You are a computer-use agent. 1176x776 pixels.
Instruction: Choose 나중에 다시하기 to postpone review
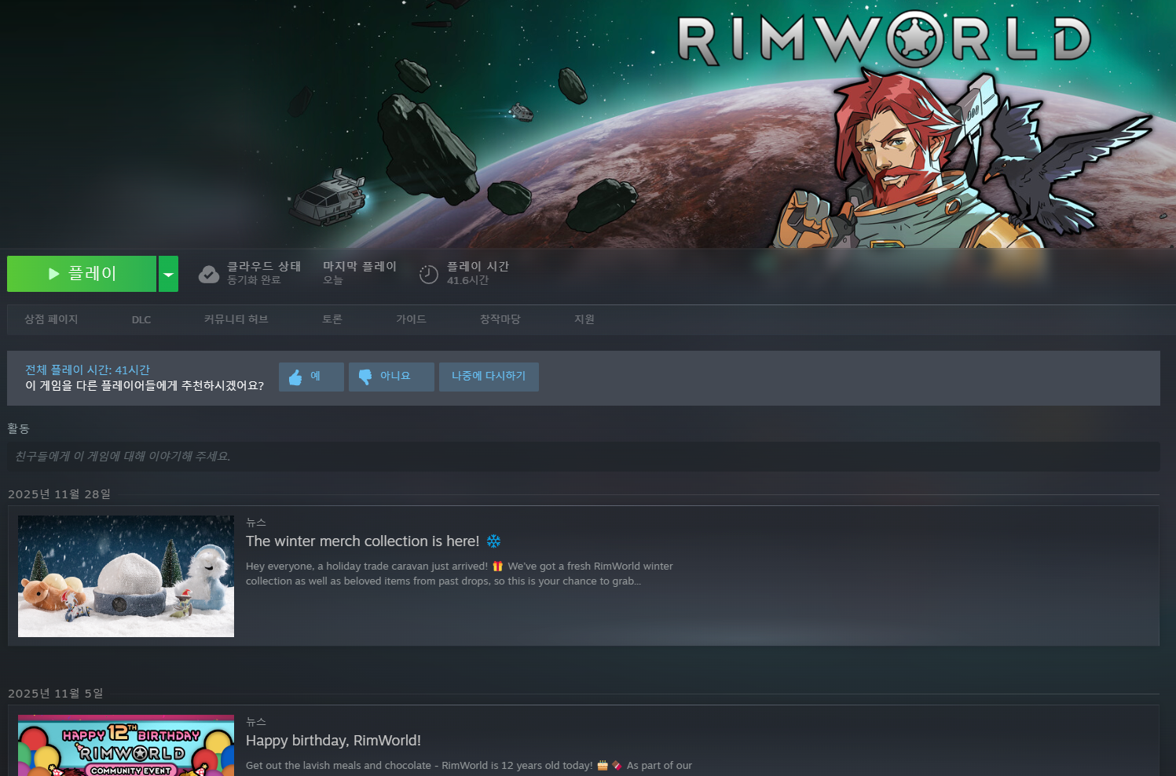click(x=489, y=377)
